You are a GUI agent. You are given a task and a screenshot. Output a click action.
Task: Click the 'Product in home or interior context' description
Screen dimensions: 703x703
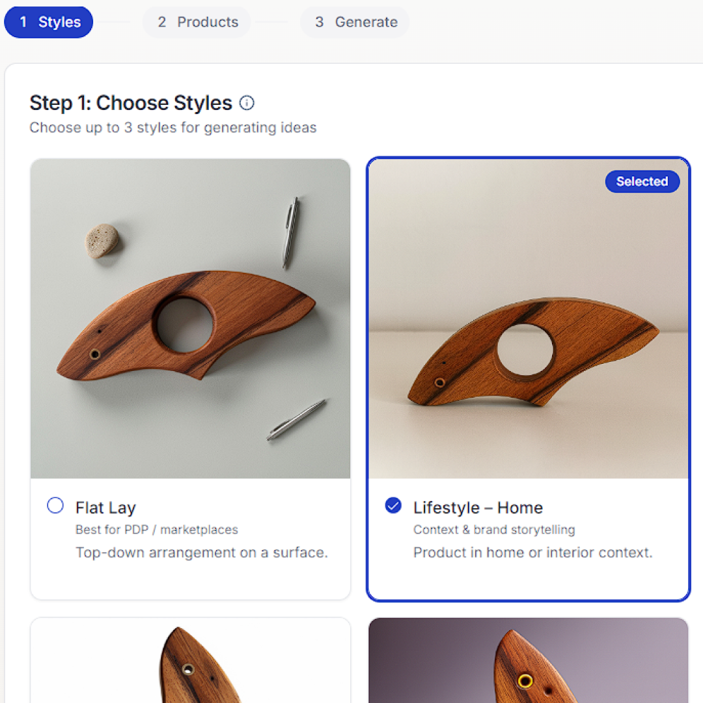pyautogui.click(x=532, y=553)
